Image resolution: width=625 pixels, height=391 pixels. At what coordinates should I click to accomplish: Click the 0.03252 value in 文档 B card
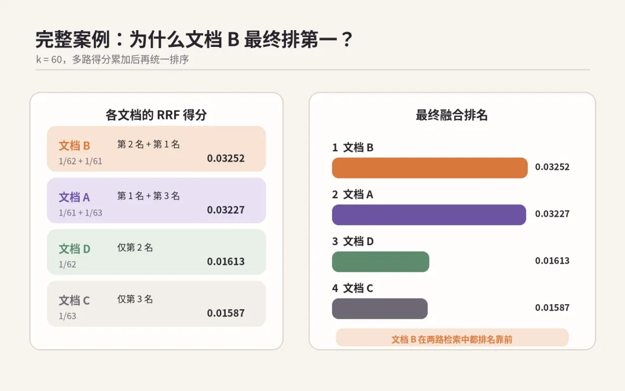coord(226,158)
